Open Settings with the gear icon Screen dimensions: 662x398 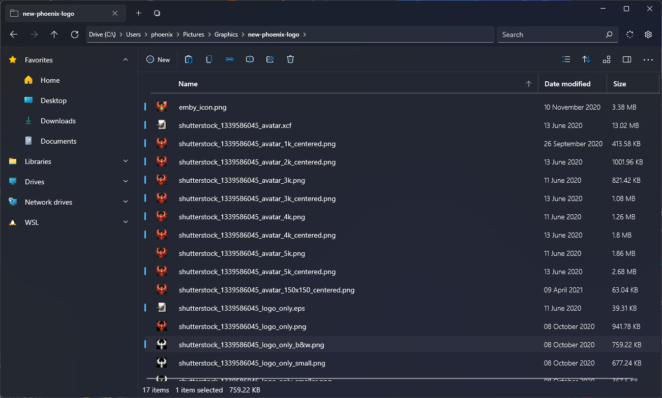(x=648, y=35)
